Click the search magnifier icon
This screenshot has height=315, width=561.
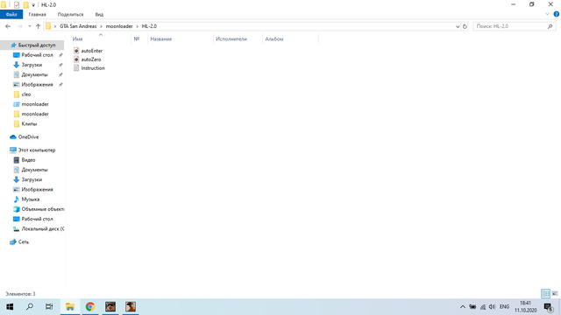click(x=550, y=26)
